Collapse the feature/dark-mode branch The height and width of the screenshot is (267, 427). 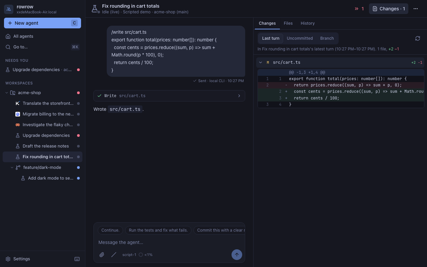tap(12, 168)
